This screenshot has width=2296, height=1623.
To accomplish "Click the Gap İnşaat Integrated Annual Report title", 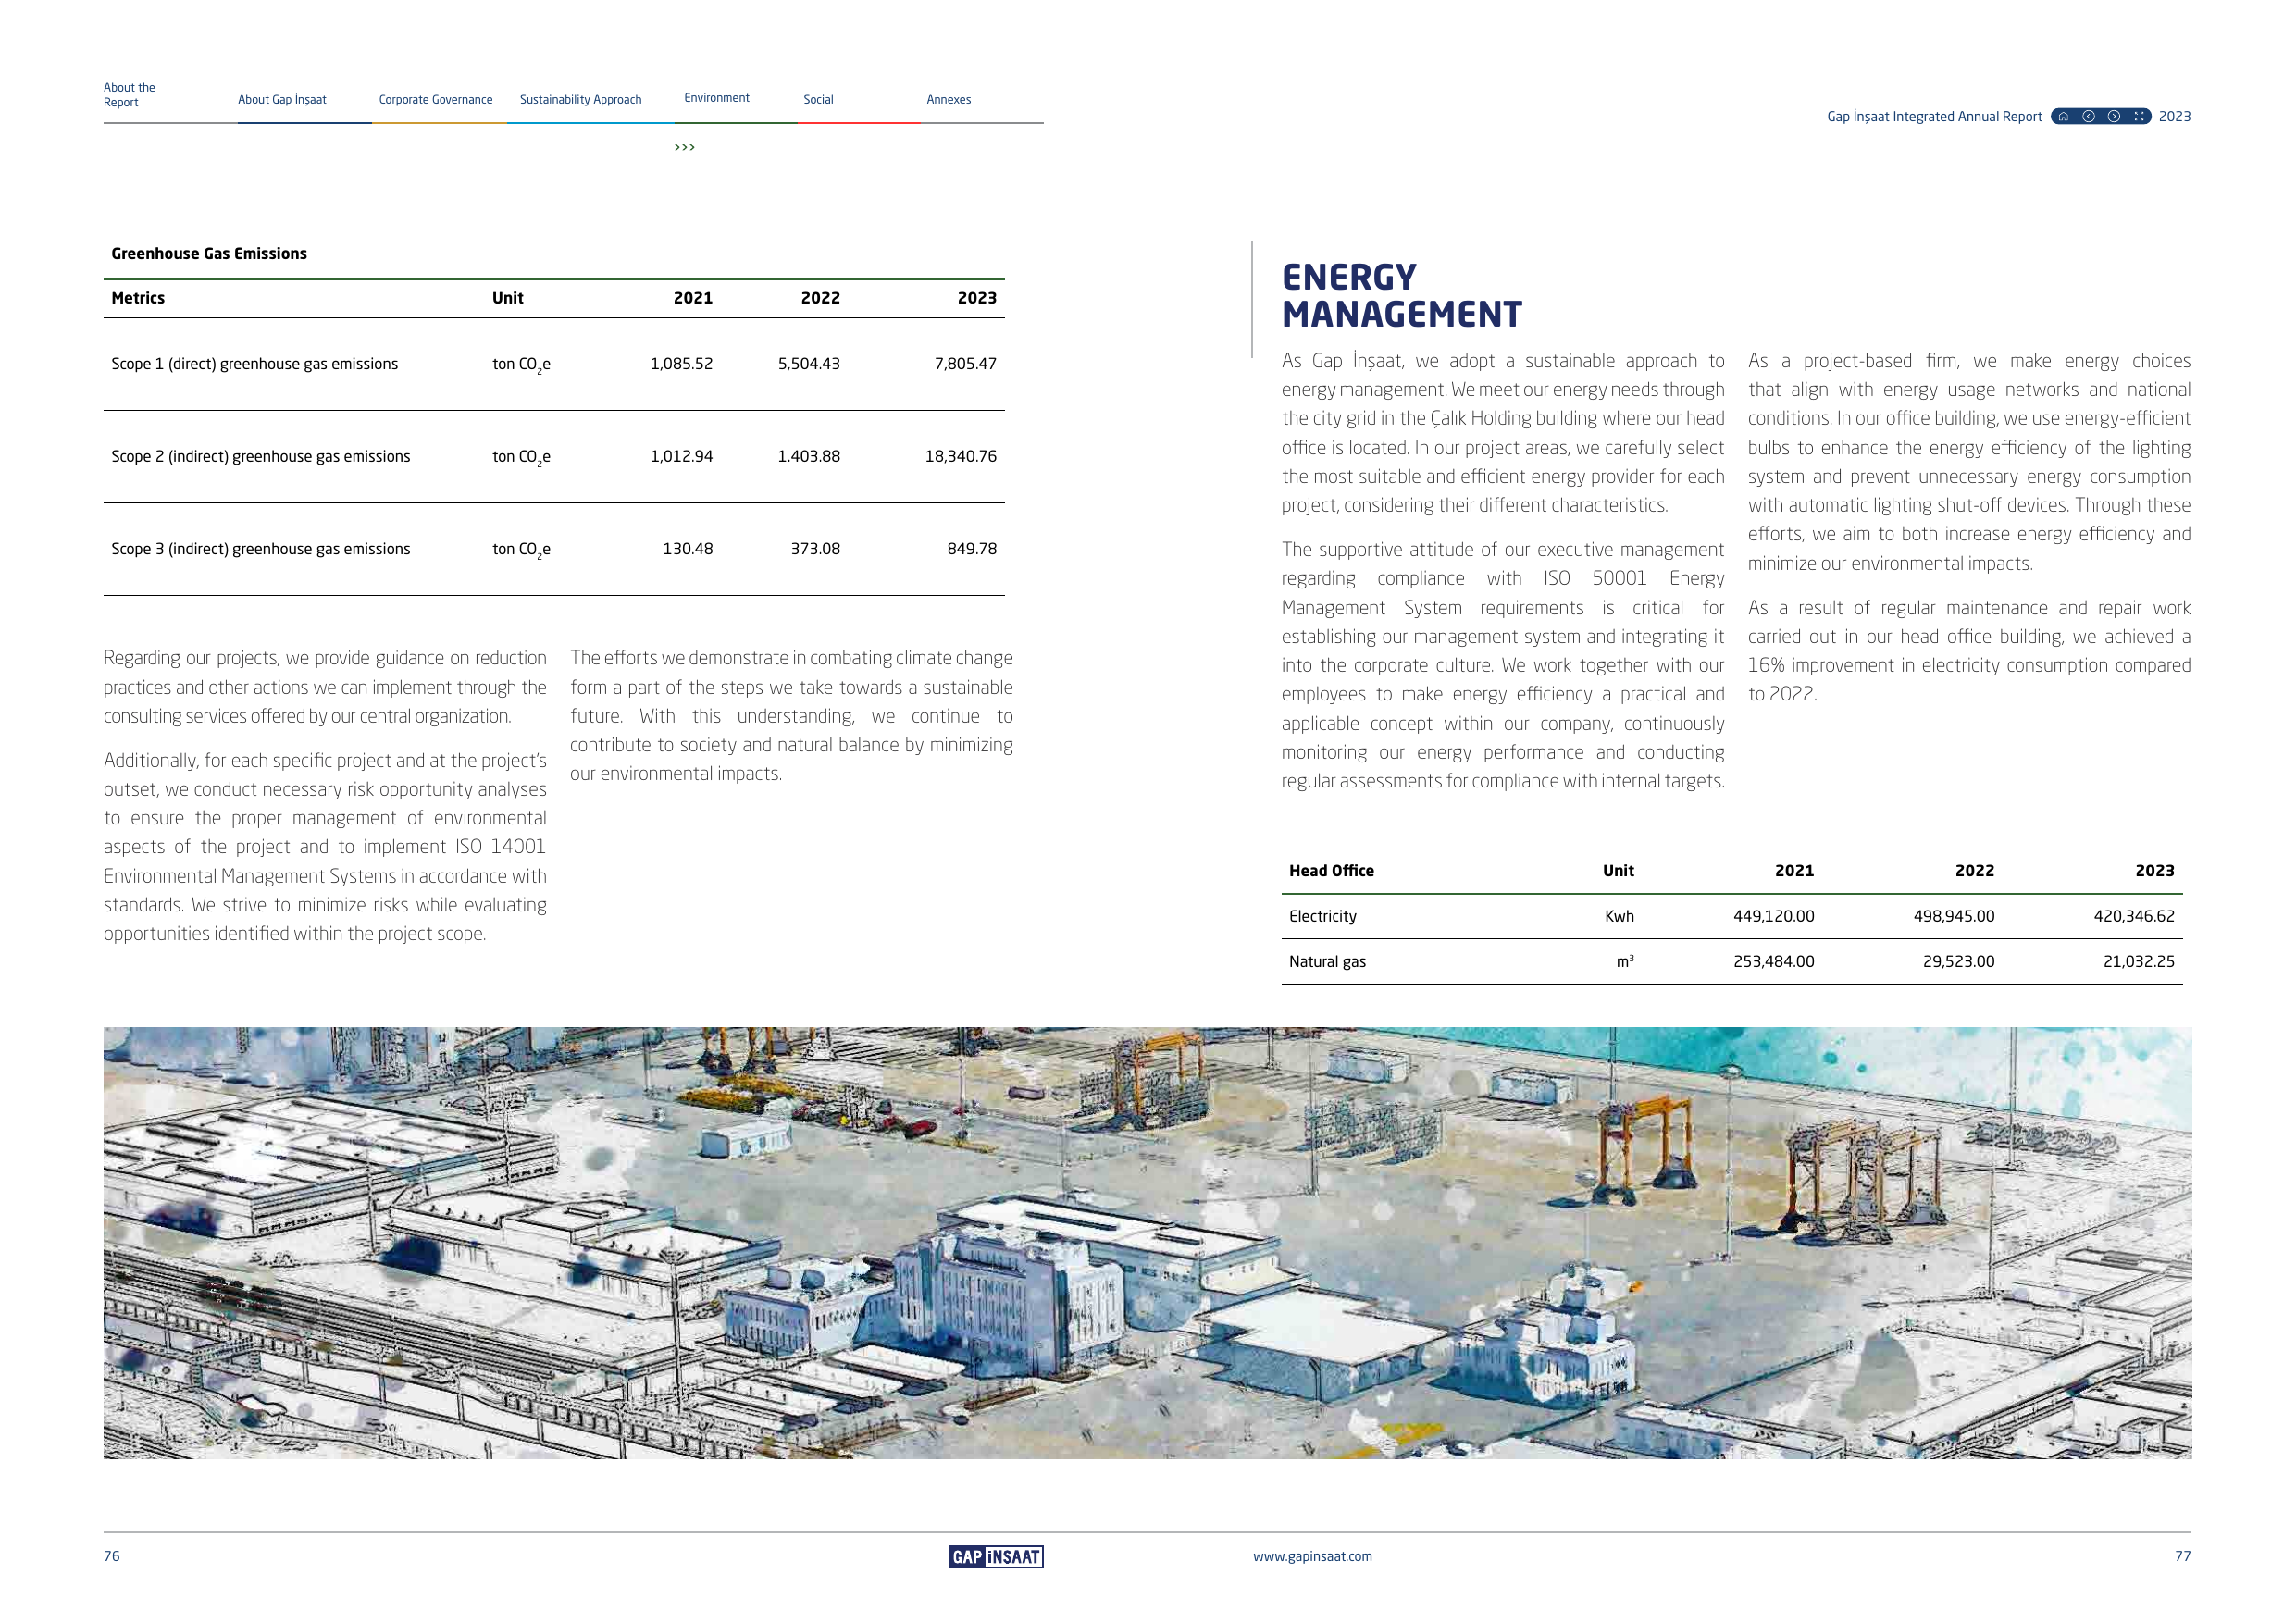I will 1934,116.
